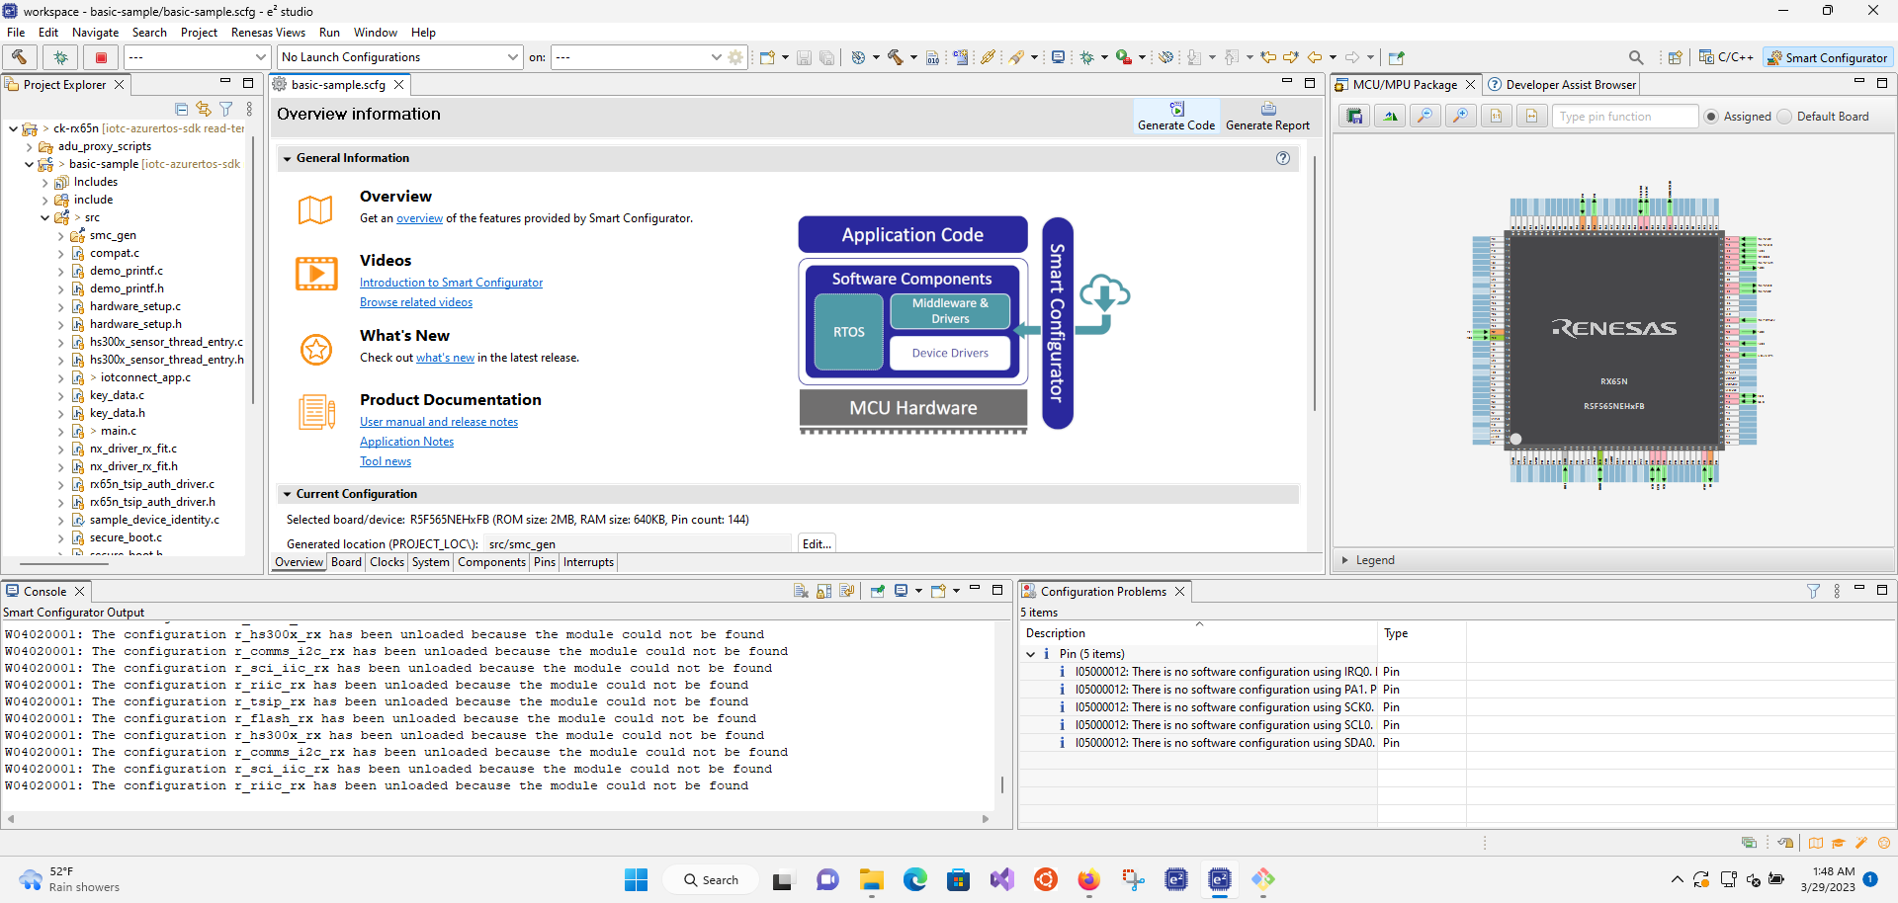Viewport: 1898px width, 903px height.
Task: Click the console horizontal scrollbar
Action: point(498,819)
